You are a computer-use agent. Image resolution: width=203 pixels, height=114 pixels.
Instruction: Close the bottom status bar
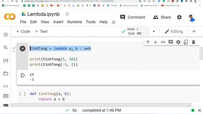pos(200,111)
